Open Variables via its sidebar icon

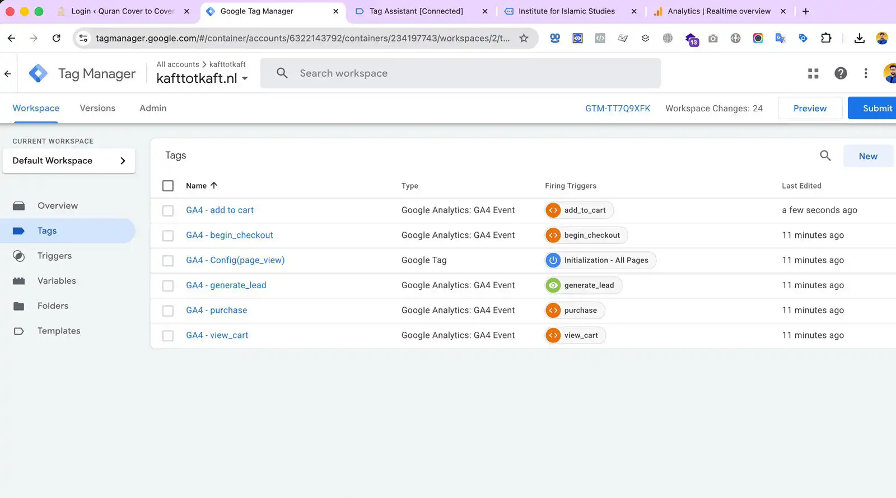pyautogui.click(x=19, y=281)
